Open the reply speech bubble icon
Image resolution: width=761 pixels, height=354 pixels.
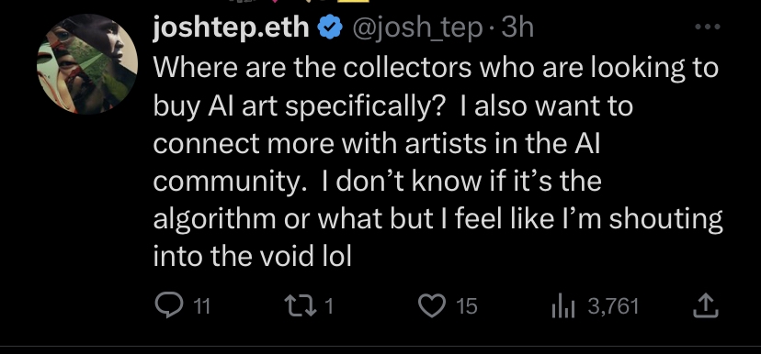tap(169, 306)
